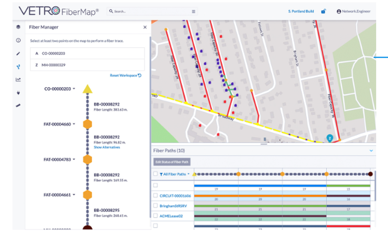This screenshot has width=388, height=239.
Task: Click the BB-00008292 96.82 m segment label
Action: pos(107,137)
